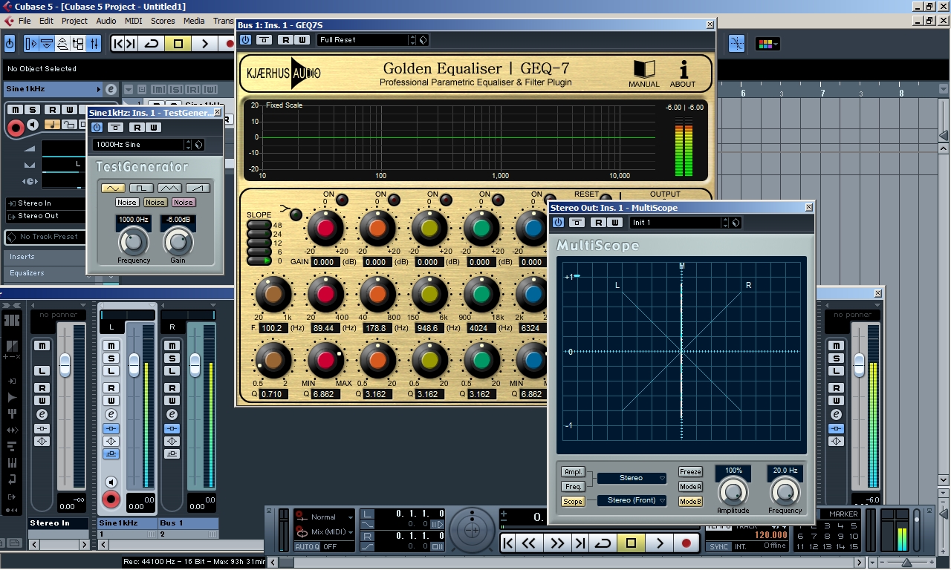Mute the Bus 1 mixer channel

click(172, 346)
